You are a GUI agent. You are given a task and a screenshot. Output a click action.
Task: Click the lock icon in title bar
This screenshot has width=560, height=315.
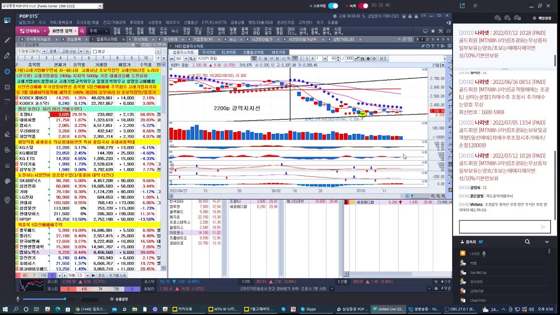coord(416,16)
